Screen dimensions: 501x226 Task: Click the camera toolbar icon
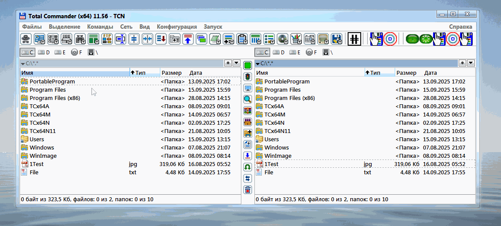pyautogui.click(x=309, y=39)
